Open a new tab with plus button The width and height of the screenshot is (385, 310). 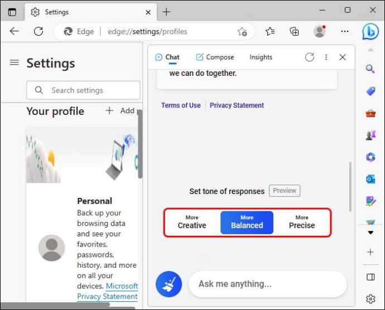[x=166, y=12]
